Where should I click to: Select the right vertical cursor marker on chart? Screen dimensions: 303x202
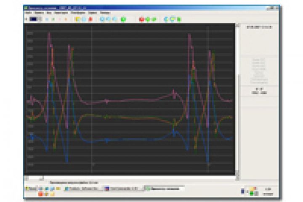208,98
